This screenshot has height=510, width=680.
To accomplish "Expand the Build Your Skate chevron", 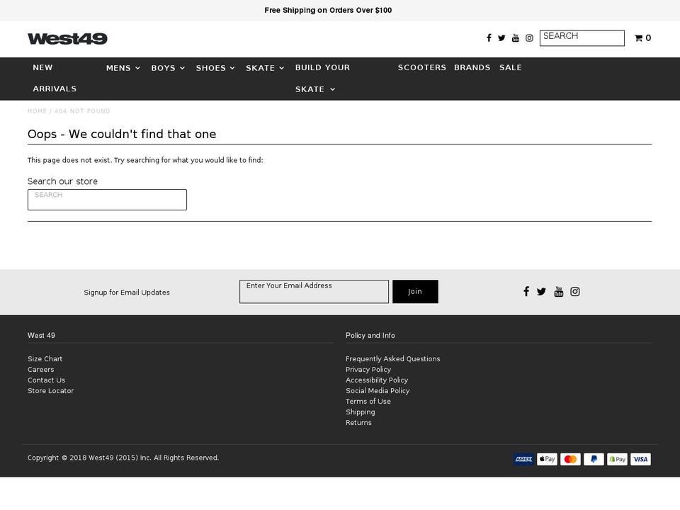I will point(333,89).
